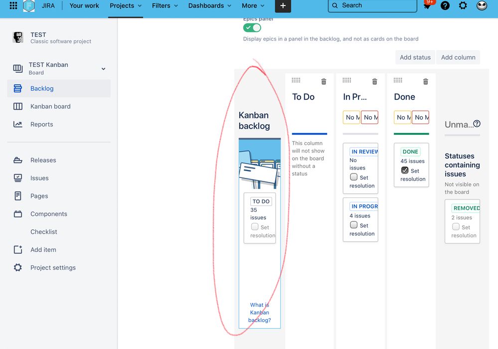Screen dimensions: 498x349
Task: Open Backlog in the sidebar
Action: click(x=59, y=88)
